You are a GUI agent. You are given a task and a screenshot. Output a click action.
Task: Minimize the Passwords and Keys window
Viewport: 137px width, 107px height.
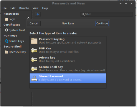(121, 4)
